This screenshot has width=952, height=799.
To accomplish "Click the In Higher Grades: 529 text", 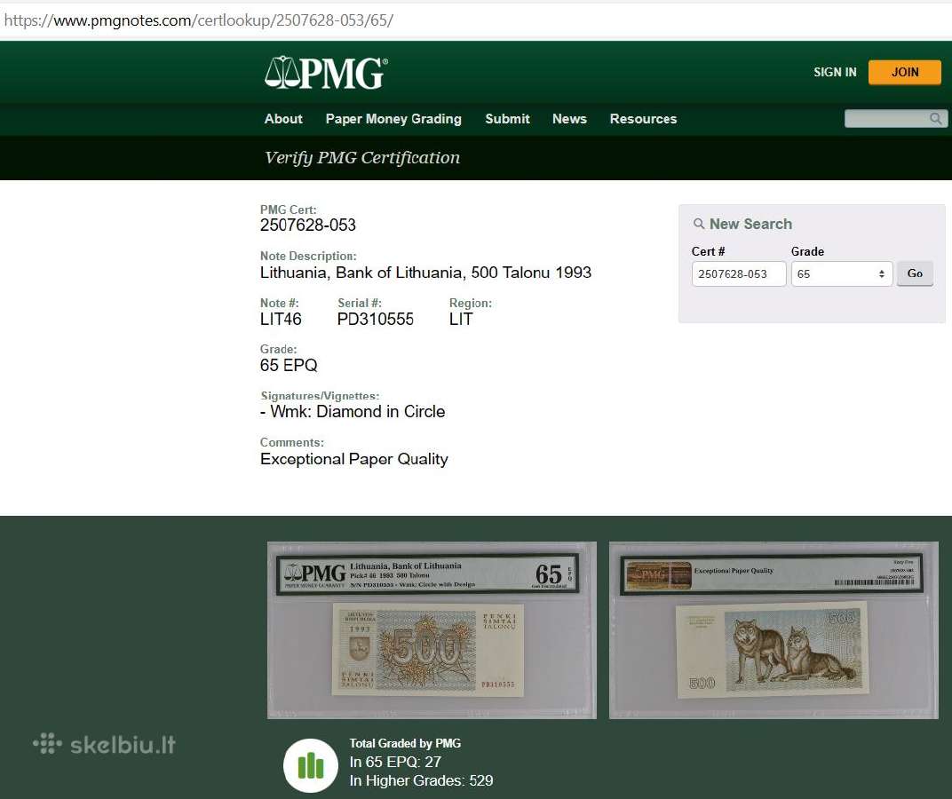I will tap(421, 780).
